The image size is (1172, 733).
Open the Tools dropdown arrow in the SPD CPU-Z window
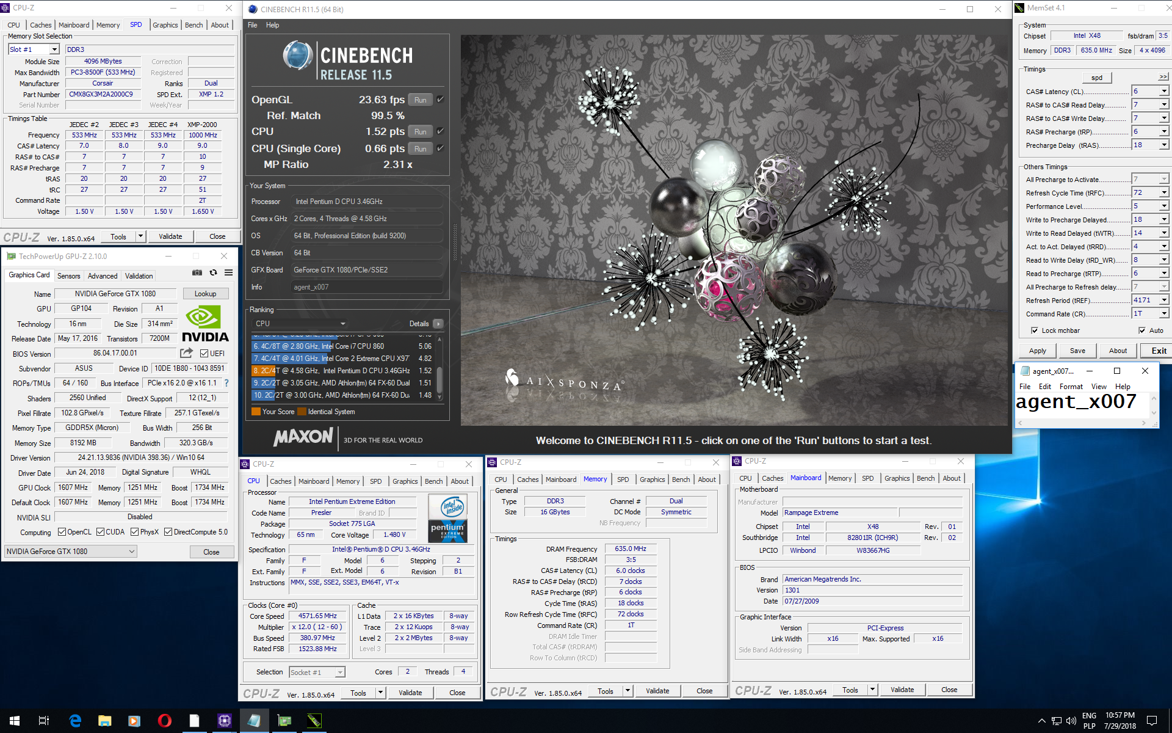coord(141,236)
